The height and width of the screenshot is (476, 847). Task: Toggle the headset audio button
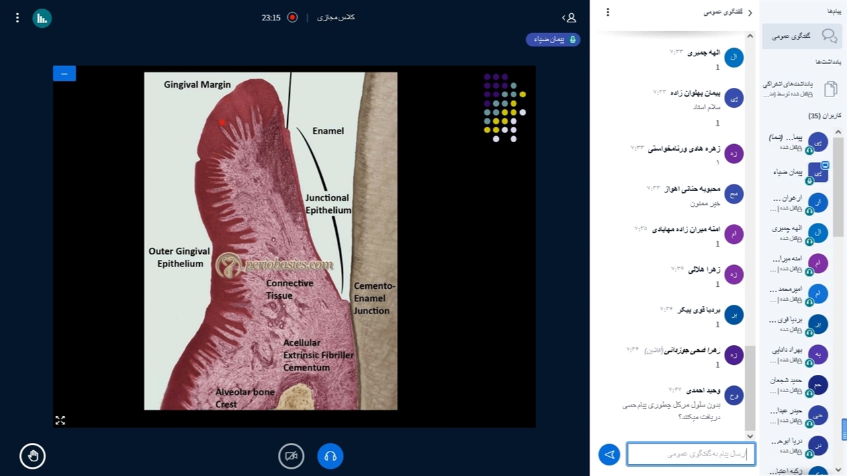tap(330, 456)
